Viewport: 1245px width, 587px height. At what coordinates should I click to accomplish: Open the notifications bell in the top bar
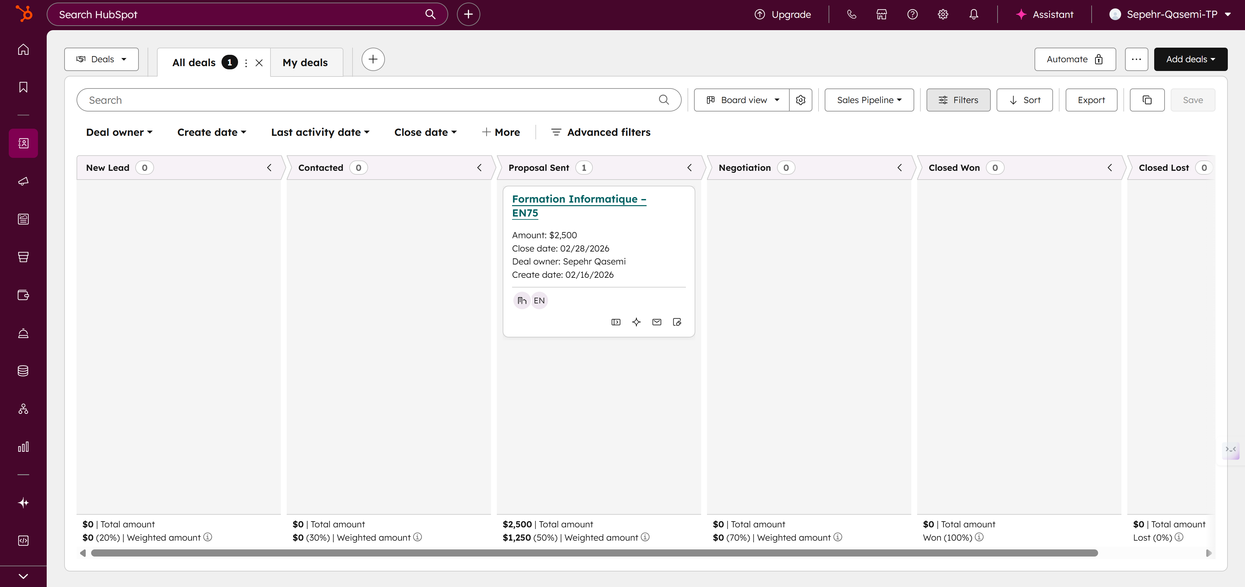coord(973,14)
